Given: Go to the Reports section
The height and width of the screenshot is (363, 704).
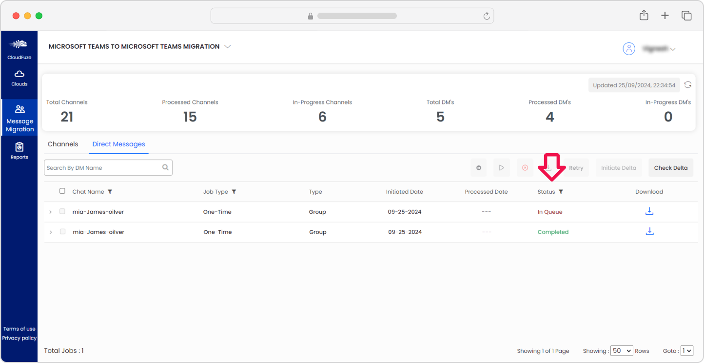Looking at the screenshot, I should click(19, 151).
